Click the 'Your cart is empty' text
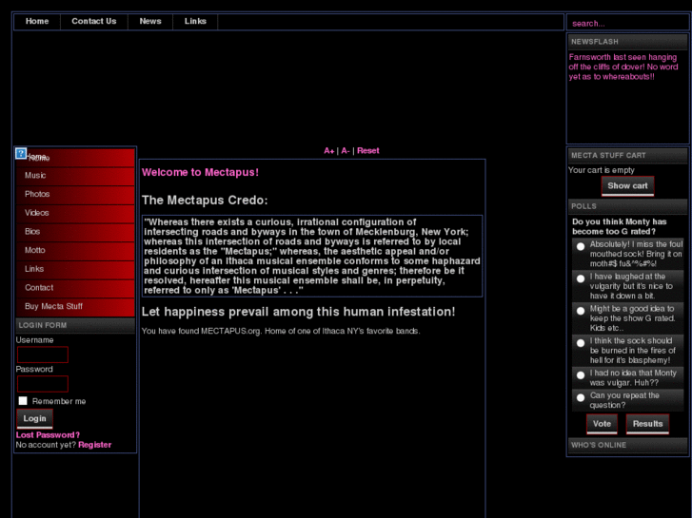692x518 pixels. point(601,170)
